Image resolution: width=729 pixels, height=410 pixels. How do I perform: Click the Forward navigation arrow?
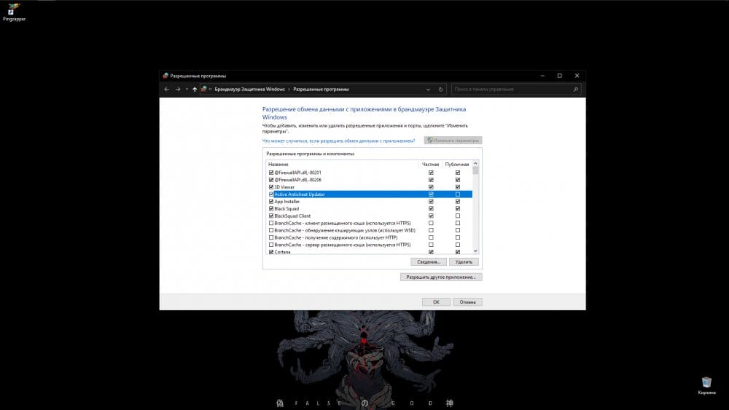click(x=177, y=90)
